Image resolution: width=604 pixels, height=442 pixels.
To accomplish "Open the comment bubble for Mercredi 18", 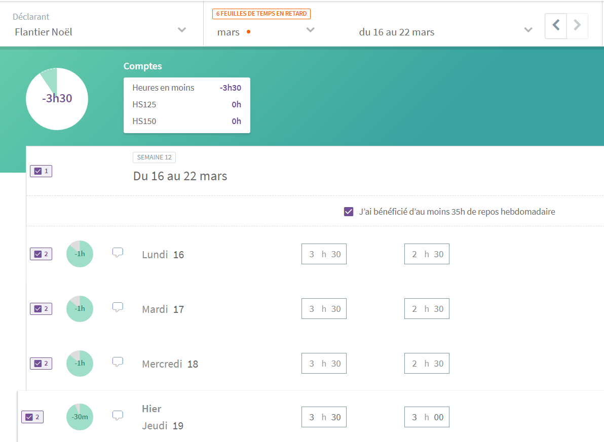I will pyautogui.click(x=118, y=361).
